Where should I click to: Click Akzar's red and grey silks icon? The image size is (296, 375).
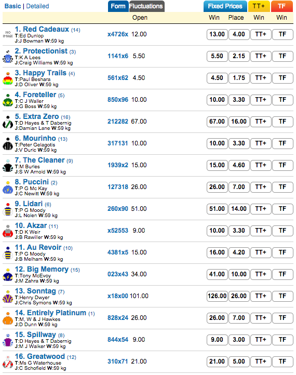(x=8, y=231)
